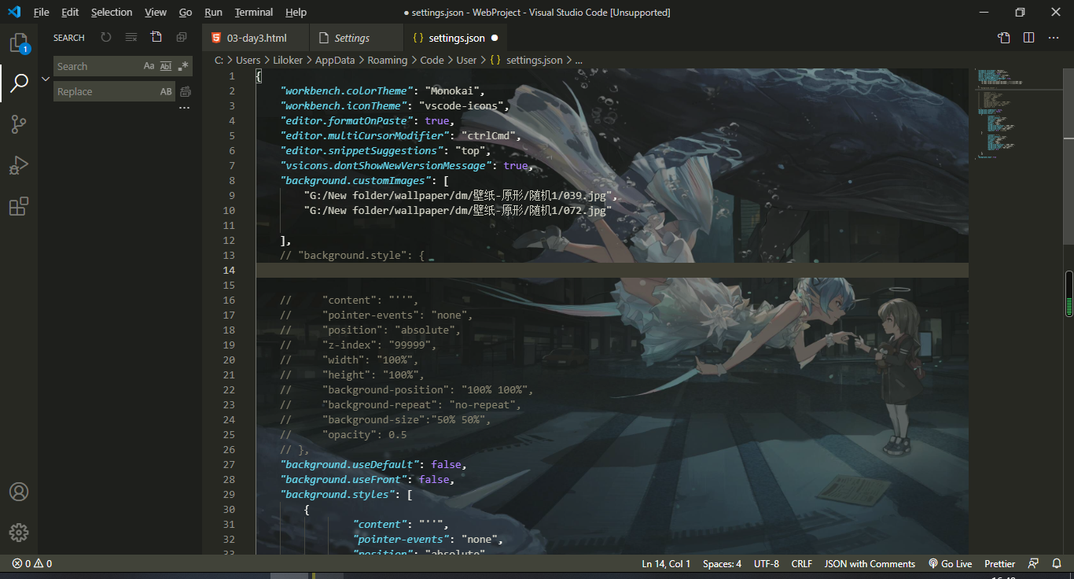Open the Extensions view
Viewport: 1074px width, 579px height.
coord(19,206)
